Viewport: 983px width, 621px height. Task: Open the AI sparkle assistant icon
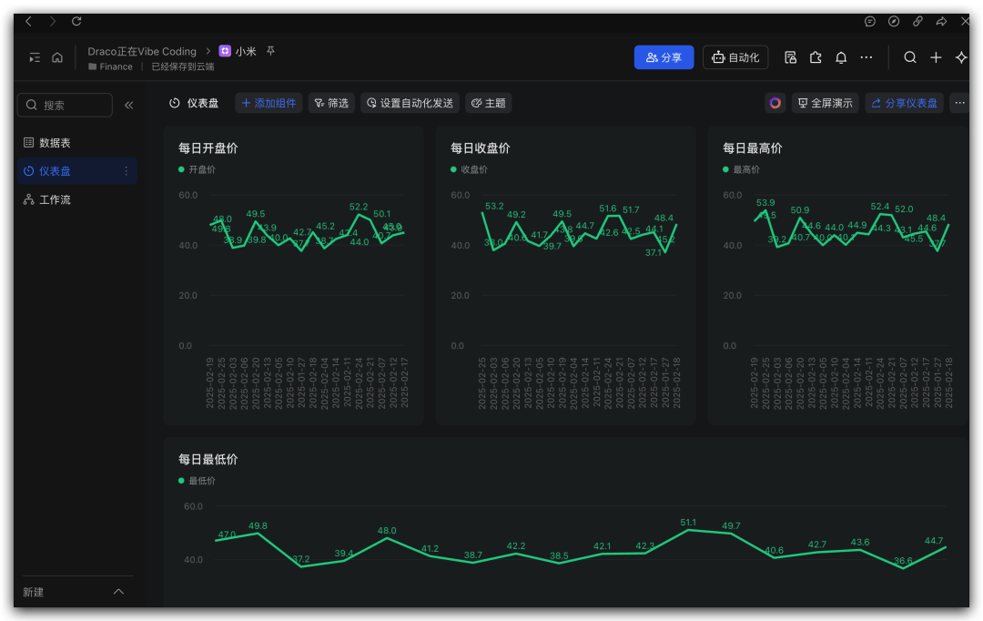tap(961, 57)
